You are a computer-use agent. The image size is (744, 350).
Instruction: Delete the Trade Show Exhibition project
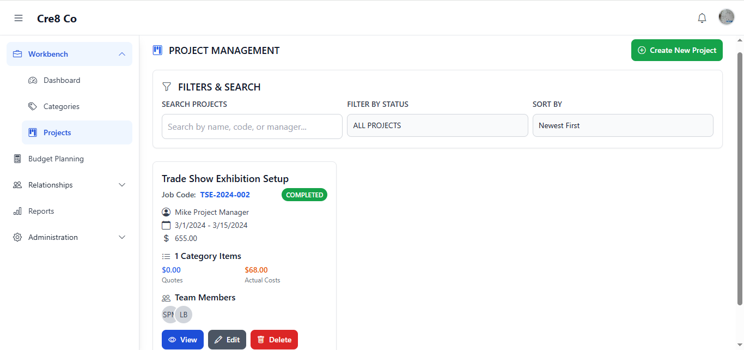274,340
